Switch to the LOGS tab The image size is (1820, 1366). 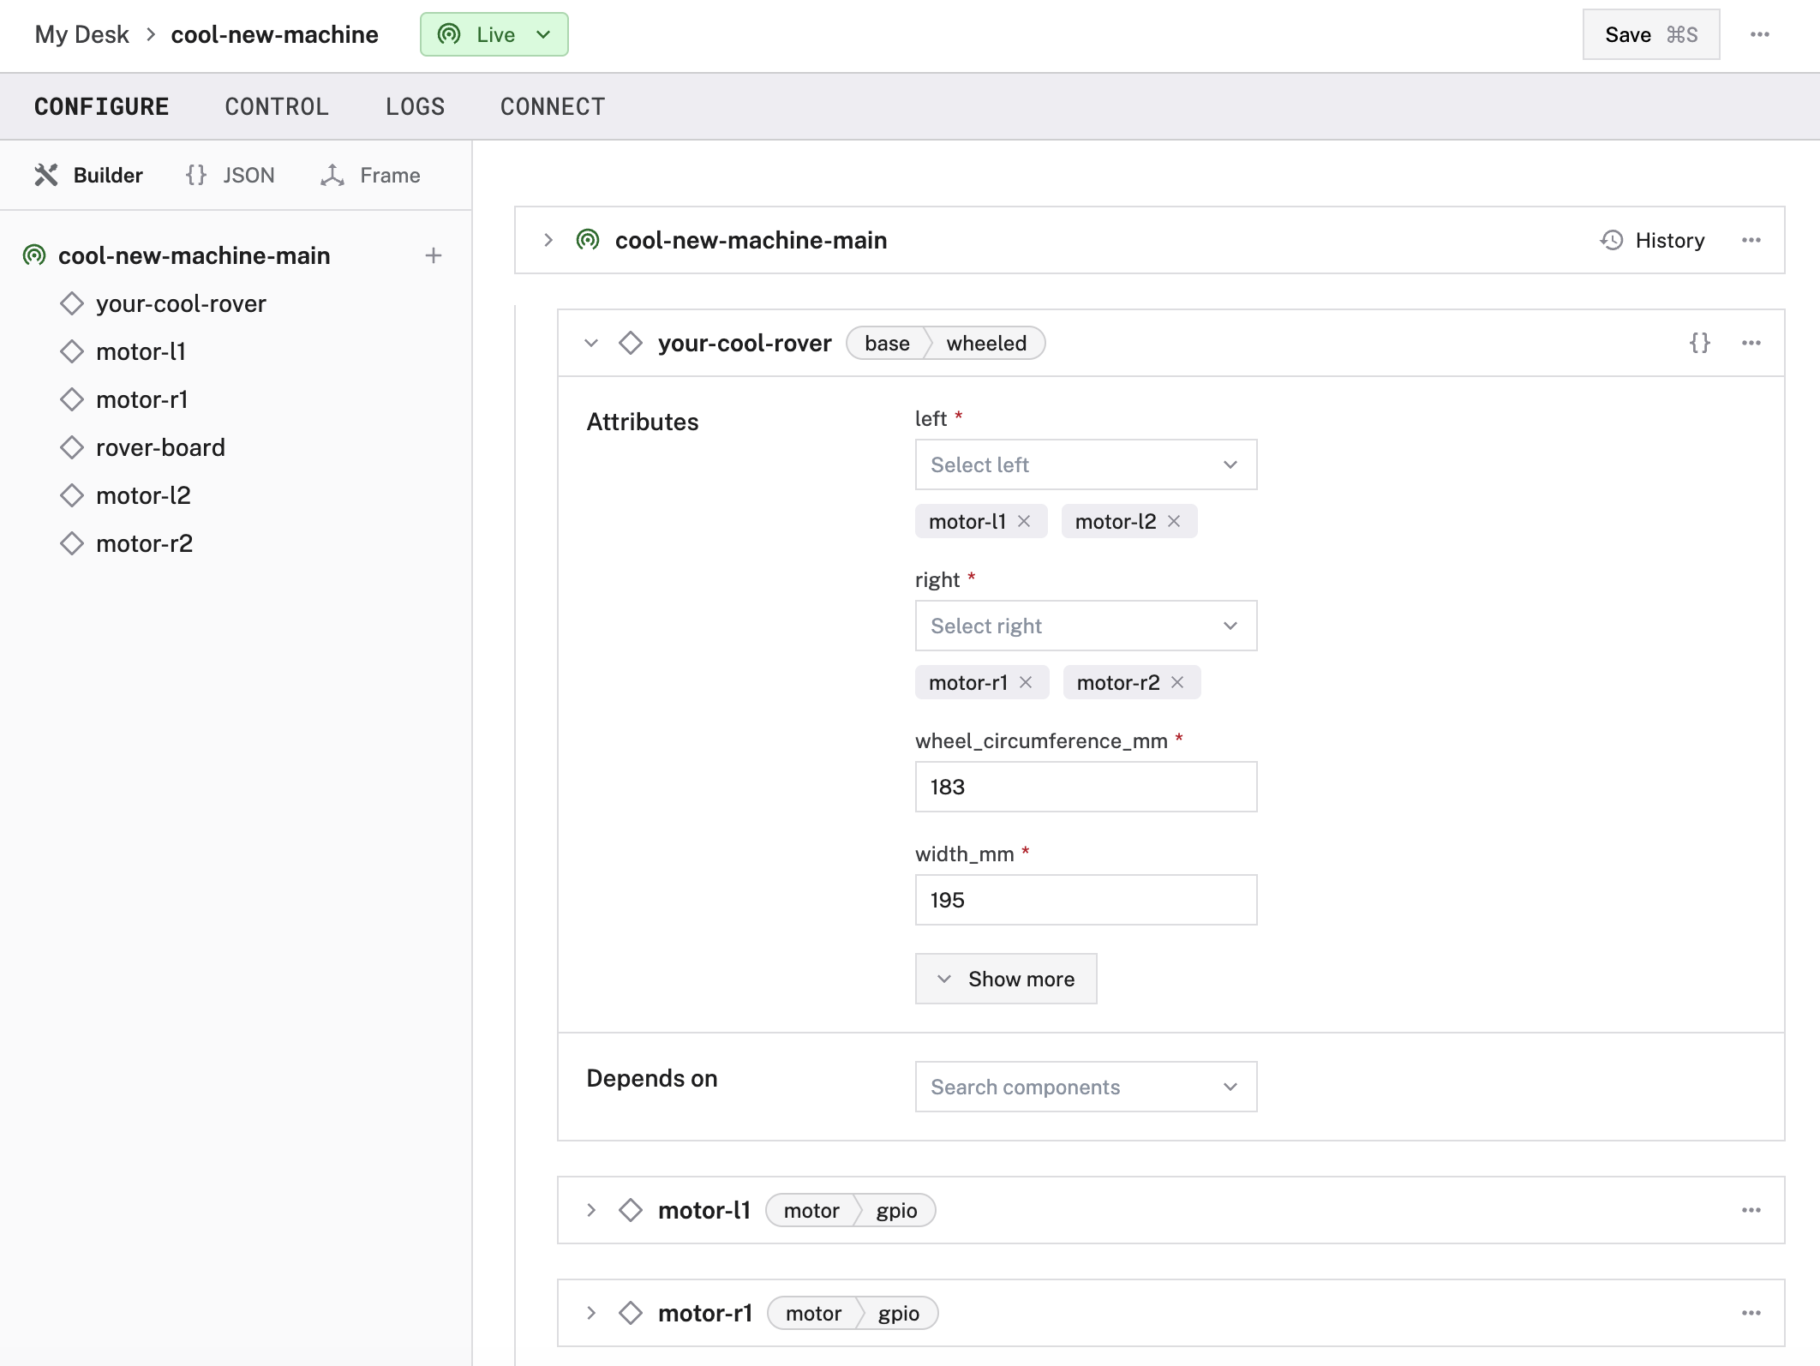[415, 105]
